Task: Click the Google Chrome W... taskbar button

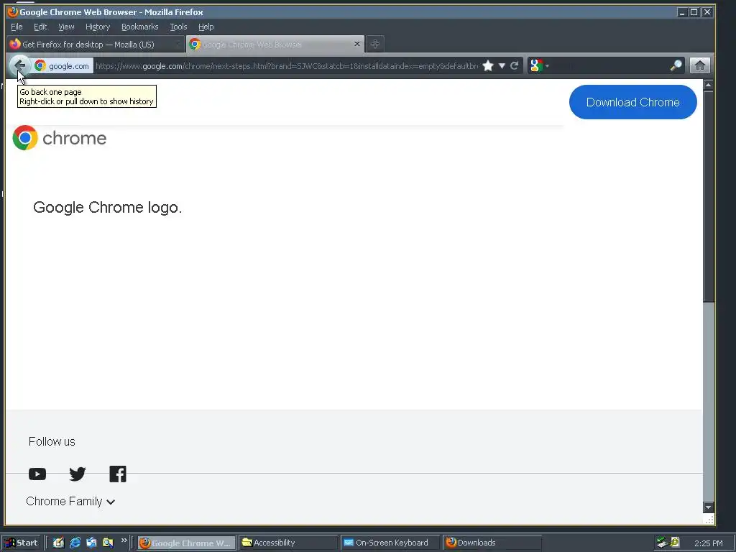Action: 186,543
